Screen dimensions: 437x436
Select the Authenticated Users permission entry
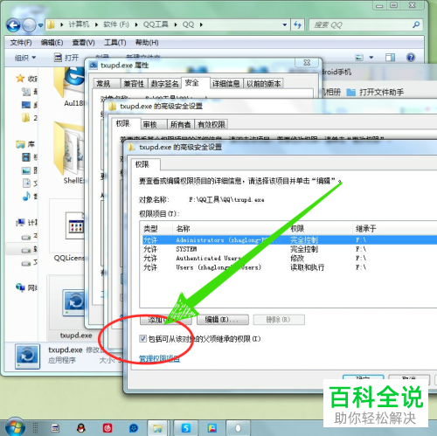[289, 258]
